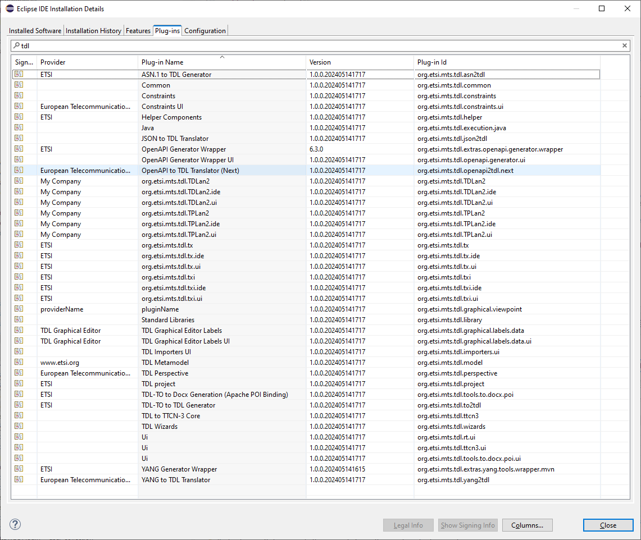Image resolution: width=641 pixels, height=540 pixels.
Task: Click the signed icon in the Constraints UI row
Action: coord(19,106)
